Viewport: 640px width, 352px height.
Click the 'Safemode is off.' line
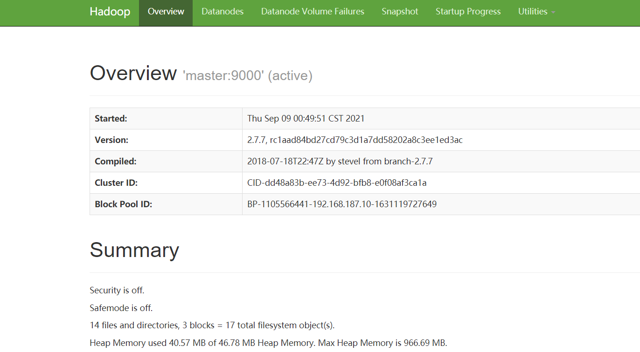121,308
